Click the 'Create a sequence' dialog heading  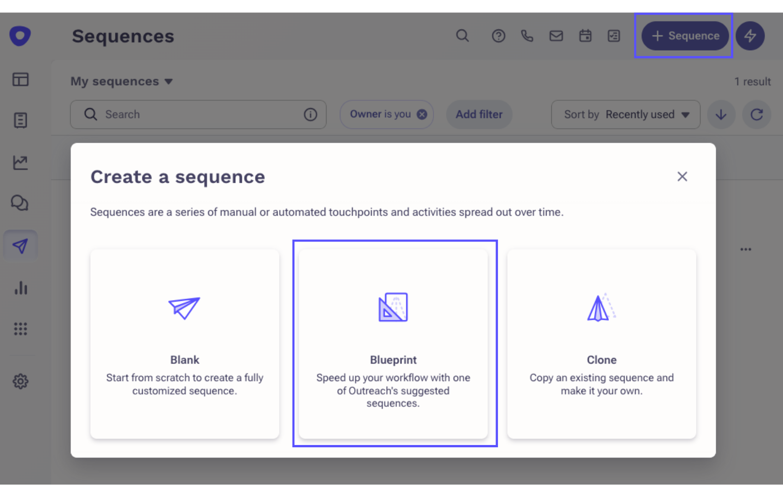tap(178, 177)
